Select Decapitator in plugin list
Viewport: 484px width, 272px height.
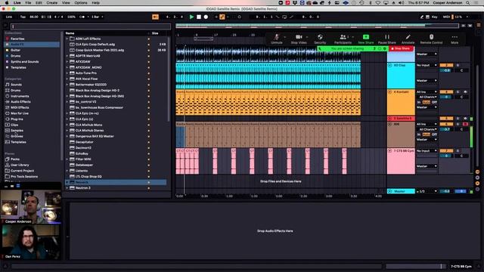pyautogui.click(x=84, y=142)
